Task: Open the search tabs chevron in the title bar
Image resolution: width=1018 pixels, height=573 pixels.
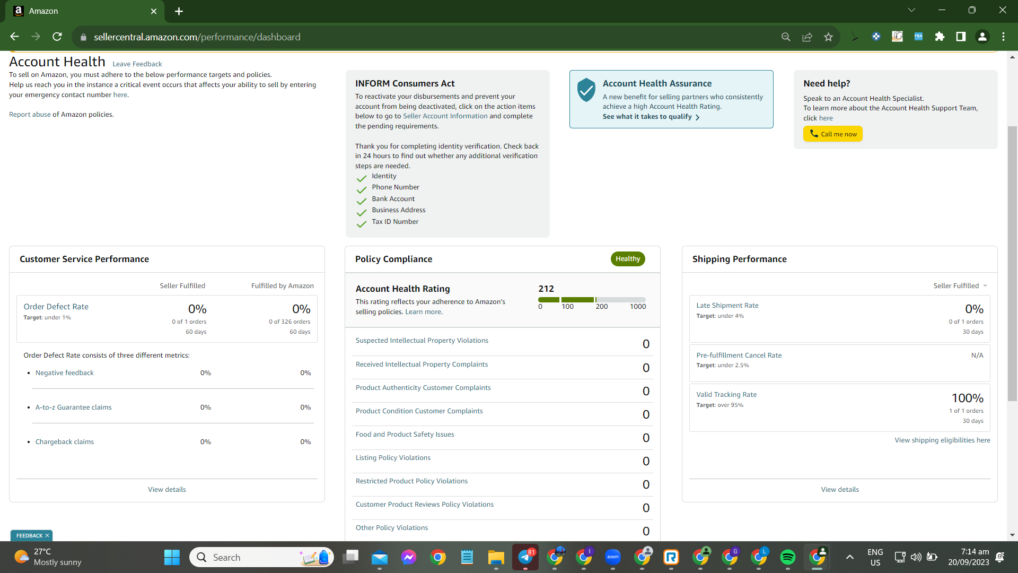Action: pos(911,10)
